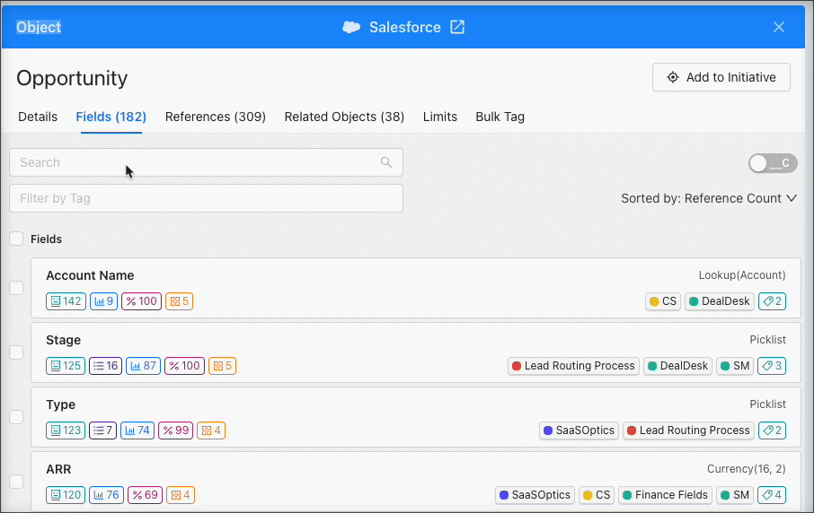Check the Type row checkbox

(x=16, y=417)
